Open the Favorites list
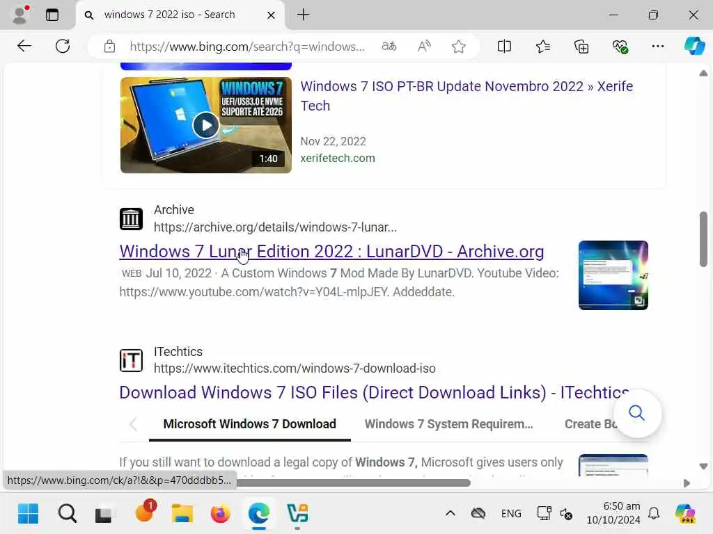The image size is (713, 534). pos(543,47)
